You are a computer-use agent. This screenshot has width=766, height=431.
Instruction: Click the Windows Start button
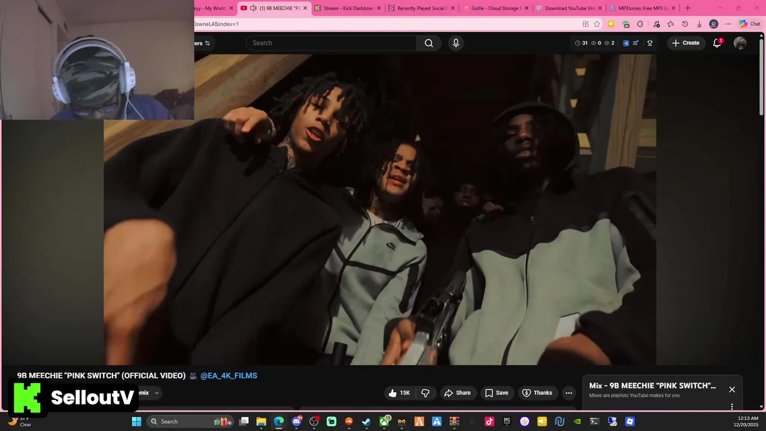(x=136, y=421)
